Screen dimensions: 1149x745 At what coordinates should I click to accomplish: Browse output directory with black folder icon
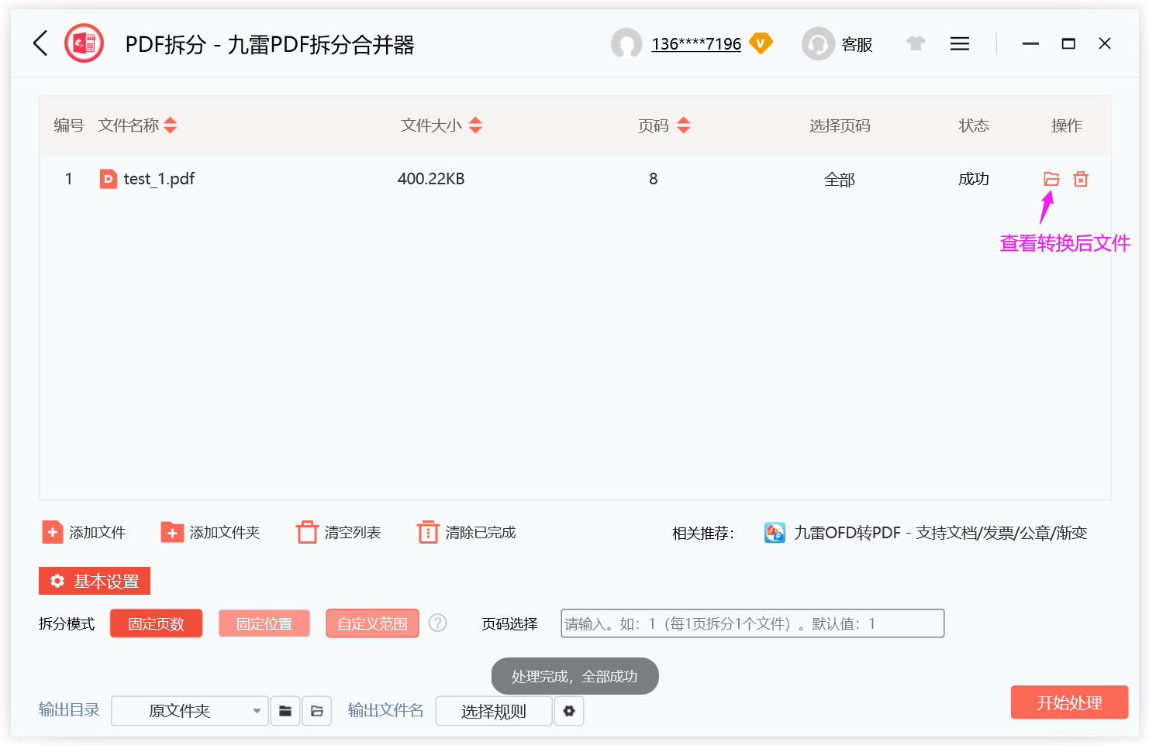pyautogui.click(x=285, y=711)
